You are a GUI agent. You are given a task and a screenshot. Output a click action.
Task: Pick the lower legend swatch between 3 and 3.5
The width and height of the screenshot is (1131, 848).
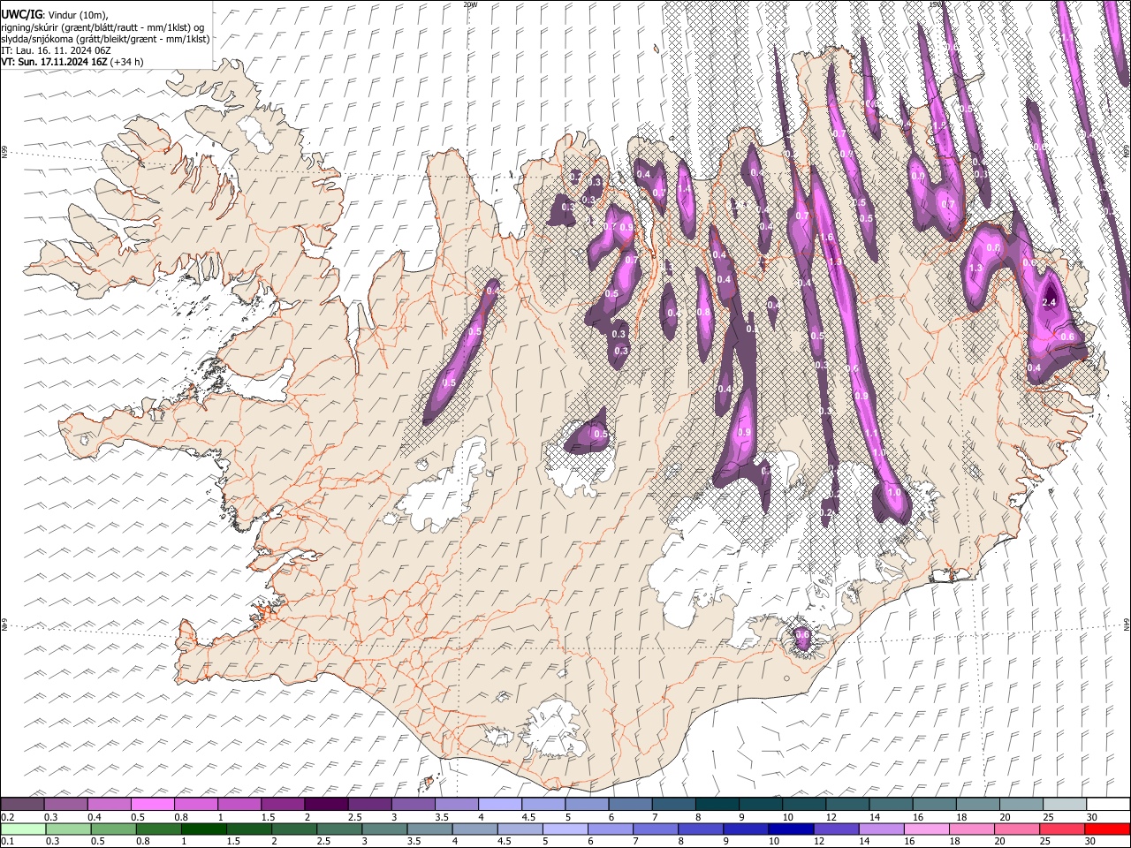(x=384, y=829)
